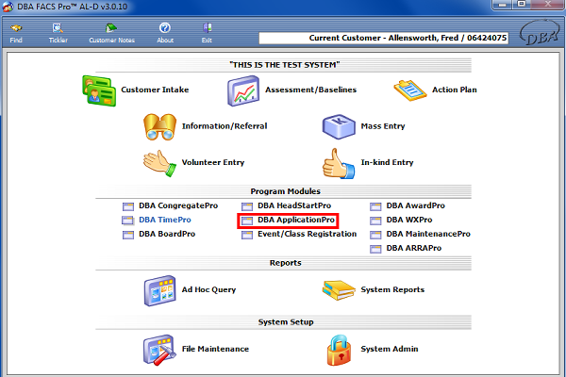Screen dimensions: 566x377
Task: Click the window icon beside DBA HeadStartPro
Action: pos(247,206)
